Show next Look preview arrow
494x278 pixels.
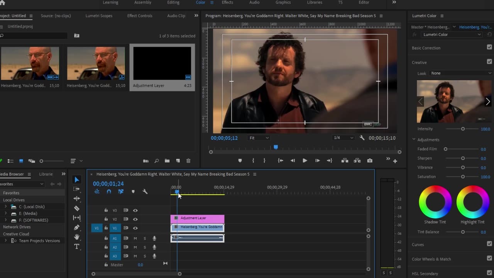[488, 102]
